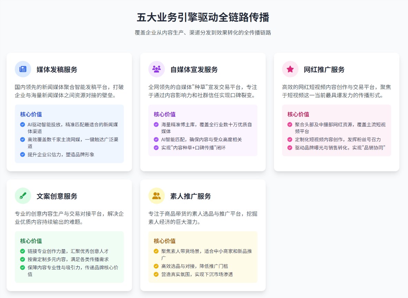Click the blue checkmark beside 提升企业公信力
The image size is (408, 298).
tap(23, 155)
